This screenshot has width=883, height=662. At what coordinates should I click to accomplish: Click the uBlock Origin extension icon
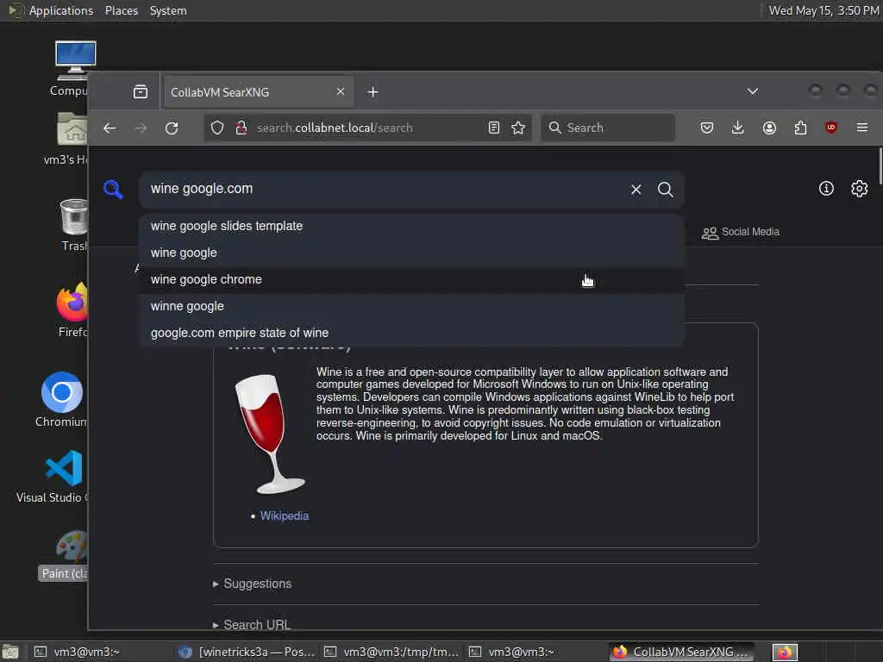pos(830,128)
